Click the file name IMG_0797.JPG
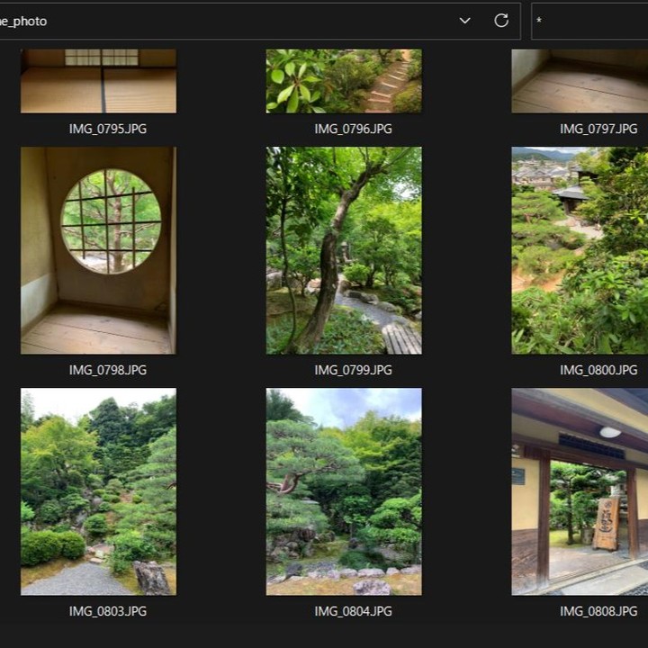Image resolution: width=648 pixels, height=648 pixels. [598, 129]
